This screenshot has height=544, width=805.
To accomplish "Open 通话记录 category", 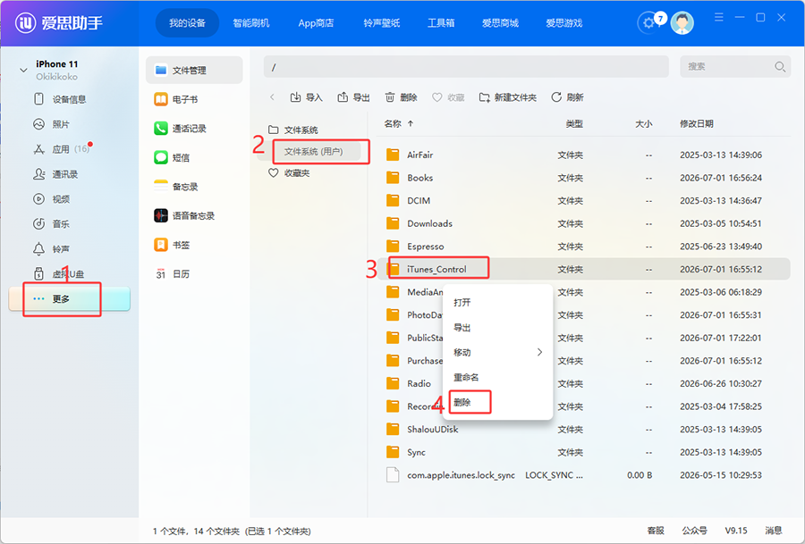I will [x=181, y=129].
